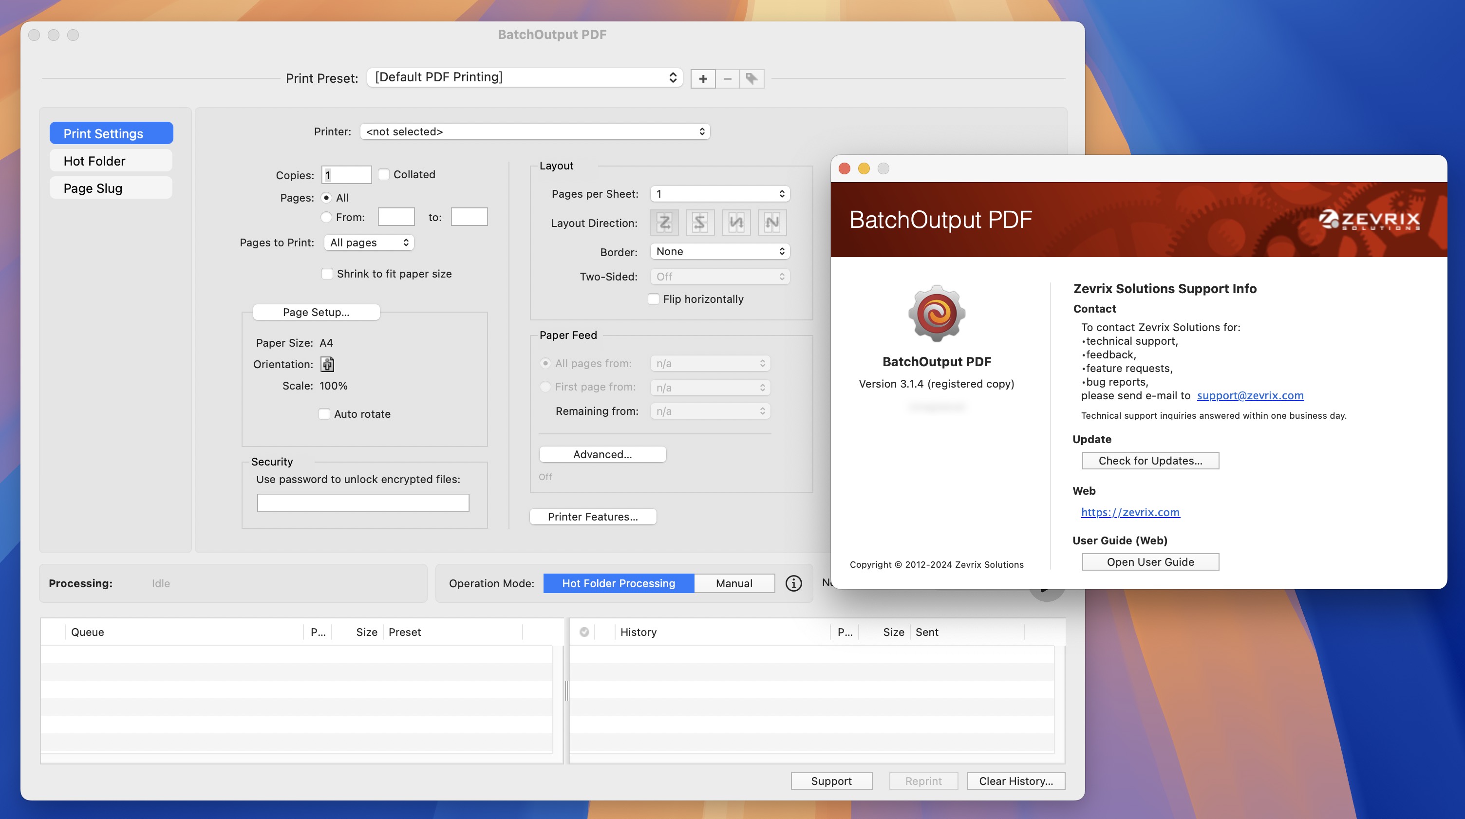Expand the Border dropdown
Viewport: 1465px width, 819px height.
tap(717, 251)
